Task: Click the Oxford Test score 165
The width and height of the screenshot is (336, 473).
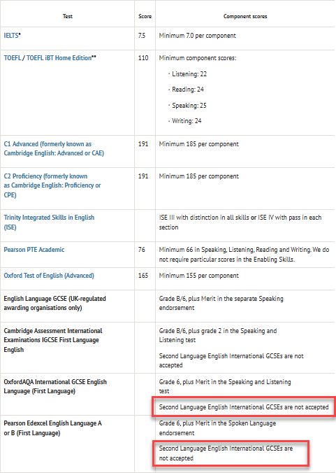Action: (143, 276)
